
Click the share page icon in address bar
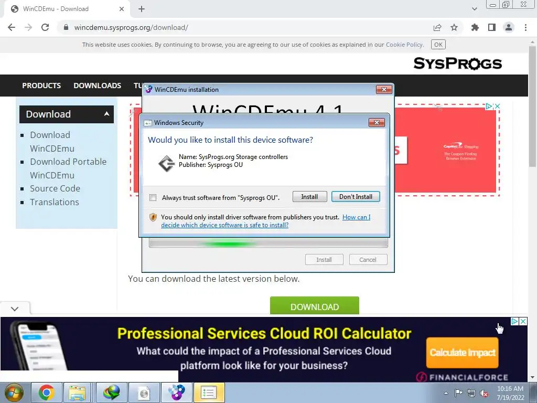click(437, 27)
